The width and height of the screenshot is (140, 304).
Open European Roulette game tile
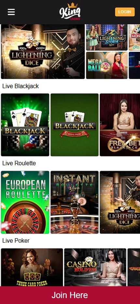point(25,202)
